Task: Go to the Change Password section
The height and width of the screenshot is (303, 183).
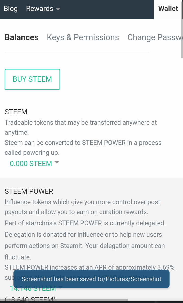Action: 155,37
